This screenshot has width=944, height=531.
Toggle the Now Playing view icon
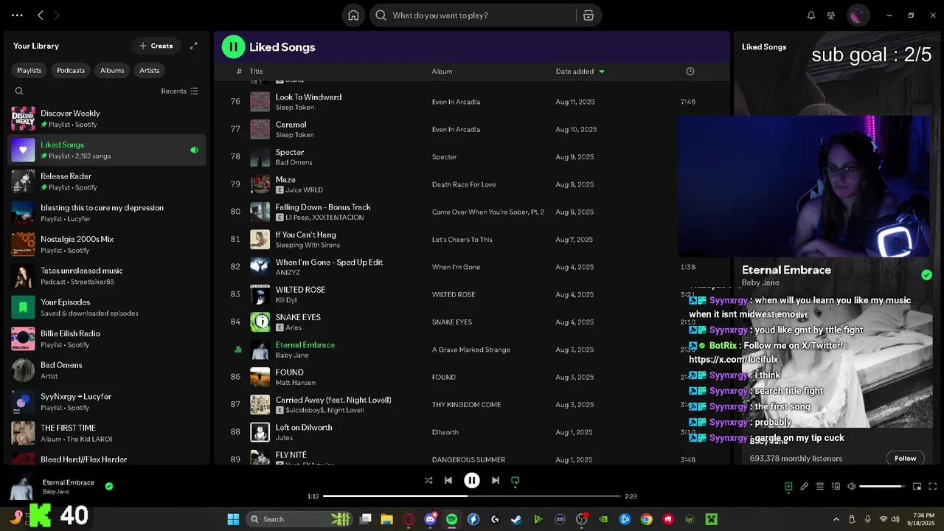pyautogui.click(x=788, y=487)
